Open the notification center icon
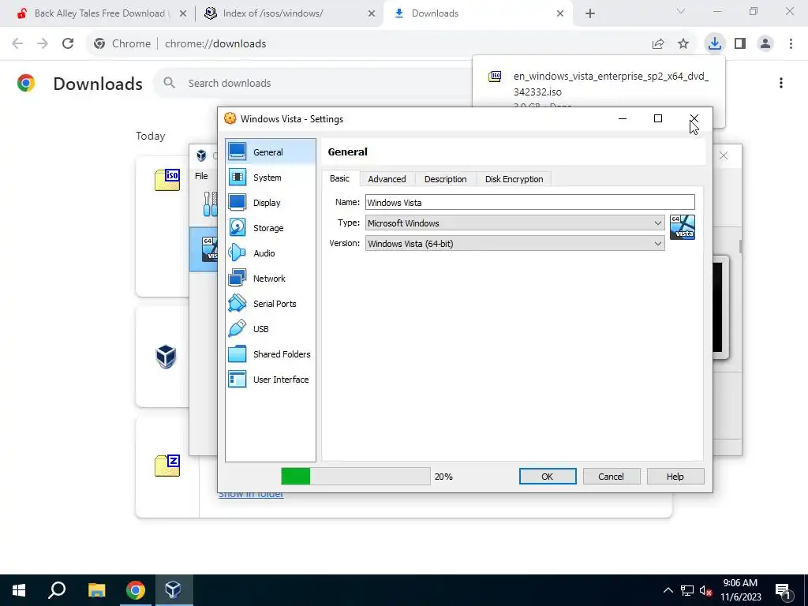The width and height of the screenshot is (808, 606). coord(783,590)
